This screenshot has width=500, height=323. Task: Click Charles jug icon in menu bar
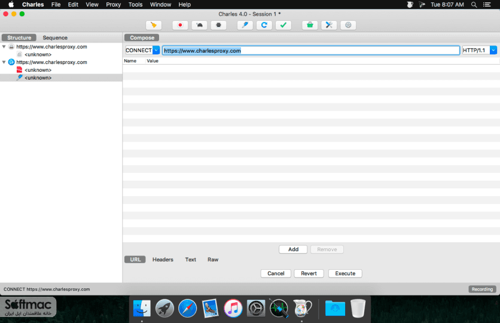click(410, 4)
